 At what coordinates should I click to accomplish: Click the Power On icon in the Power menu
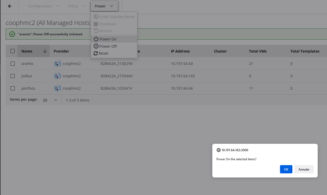tap(96, 39)
